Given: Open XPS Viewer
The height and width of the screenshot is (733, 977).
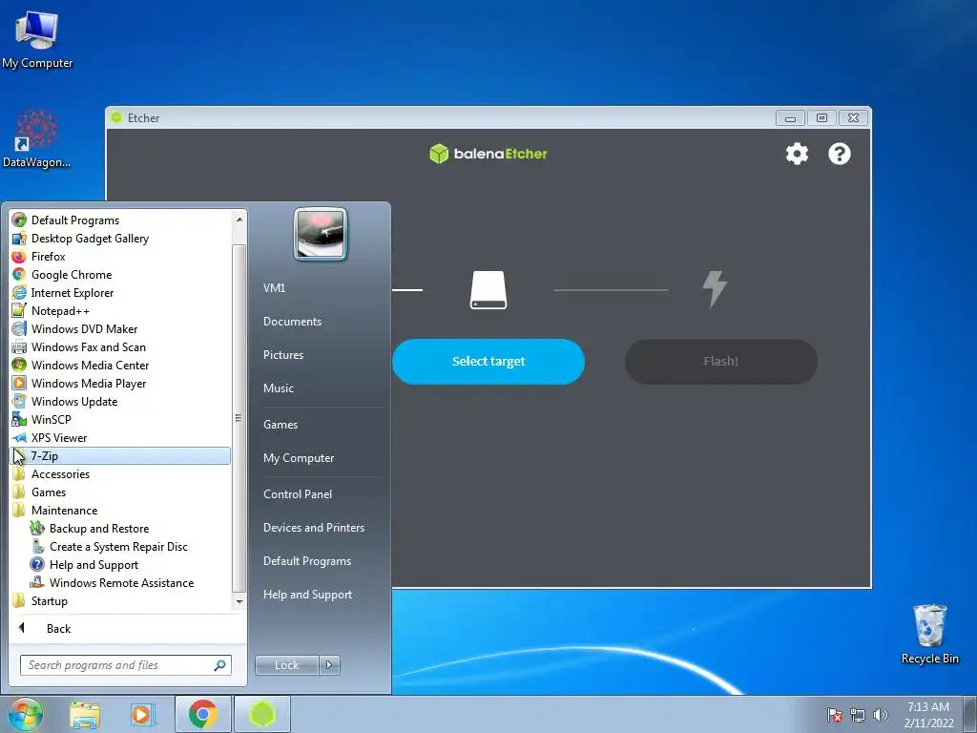Looking at the screenshot, I should tap(121, 437).
